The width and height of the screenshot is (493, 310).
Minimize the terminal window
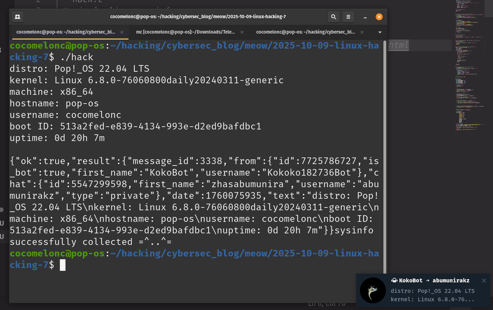(x=365, y=17)
